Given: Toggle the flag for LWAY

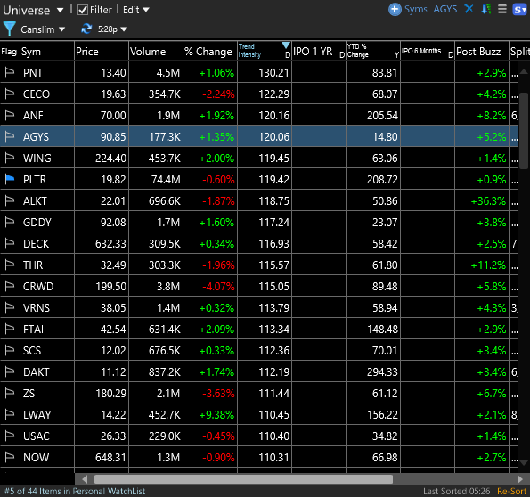Looking at the screenshot, I should (10, 414).
